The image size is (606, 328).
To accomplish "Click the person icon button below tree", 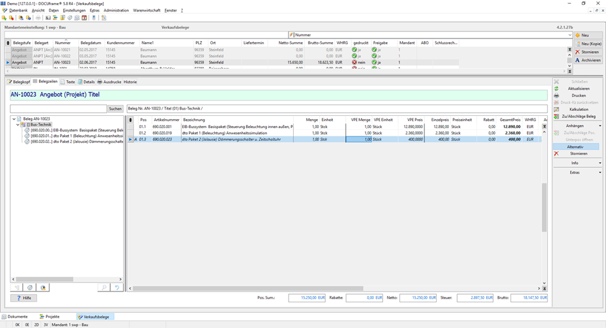I will click(x=44, y=288).
